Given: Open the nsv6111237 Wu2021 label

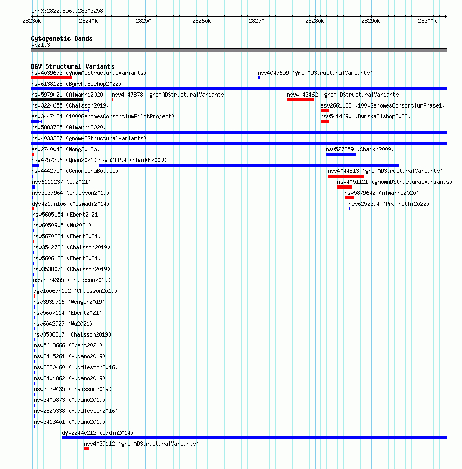Looking at the screenshot, I should (61, 182).
